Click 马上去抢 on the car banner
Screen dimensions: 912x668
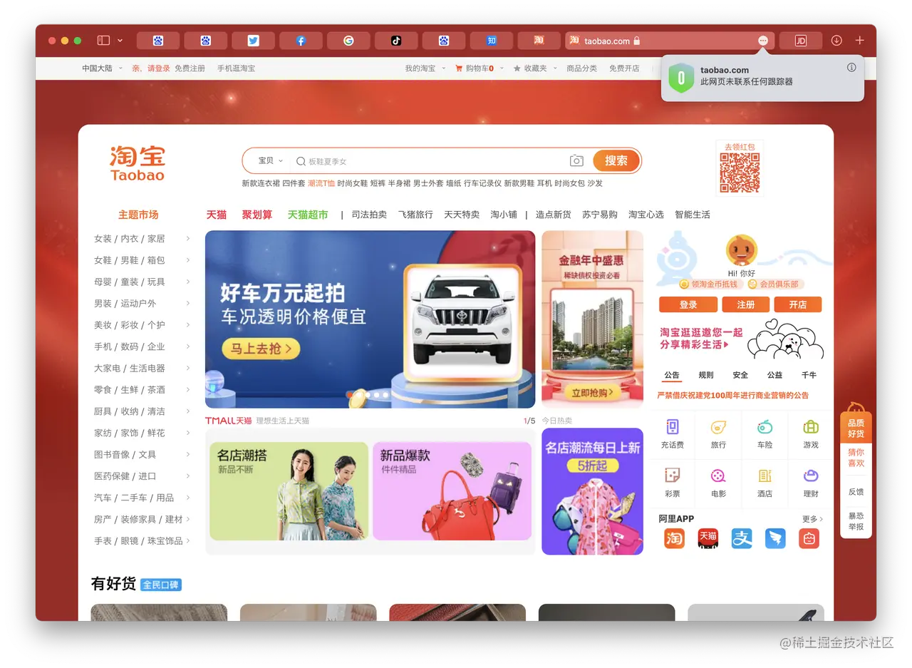[261, 349]
